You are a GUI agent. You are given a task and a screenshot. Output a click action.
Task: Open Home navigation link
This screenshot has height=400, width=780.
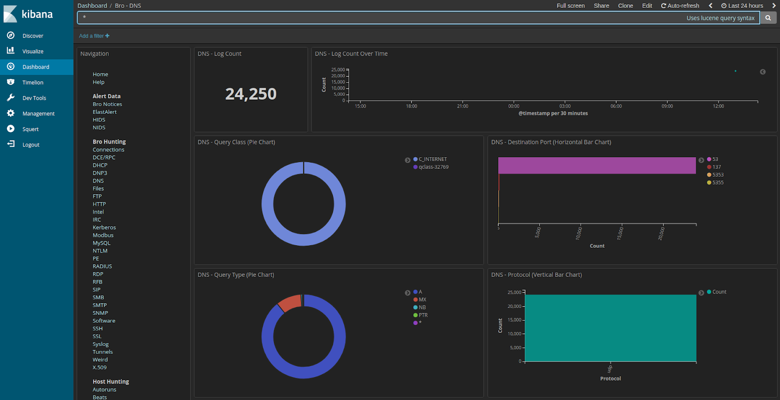click(100, 74)
